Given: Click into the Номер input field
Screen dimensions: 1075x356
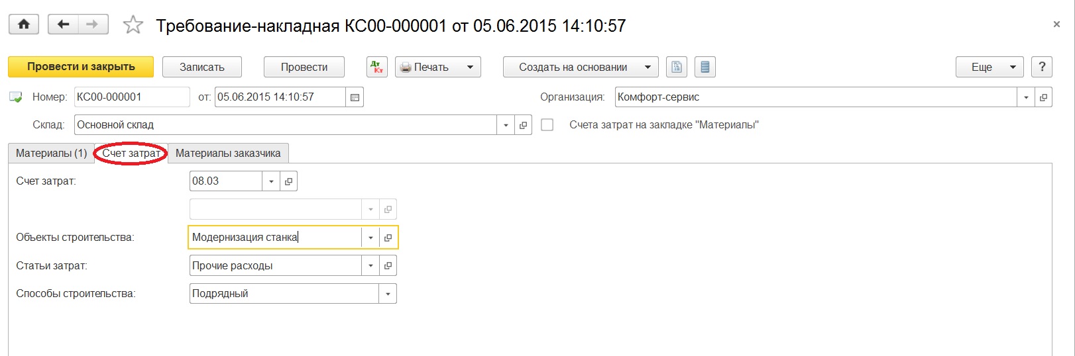Looking at the screenshot, I should pos(132,97).
